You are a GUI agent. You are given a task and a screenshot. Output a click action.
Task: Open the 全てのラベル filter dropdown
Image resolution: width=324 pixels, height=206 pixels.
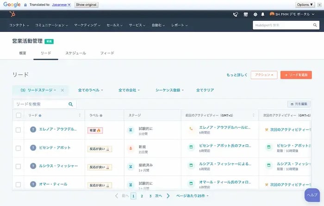[x=90, y=90]
